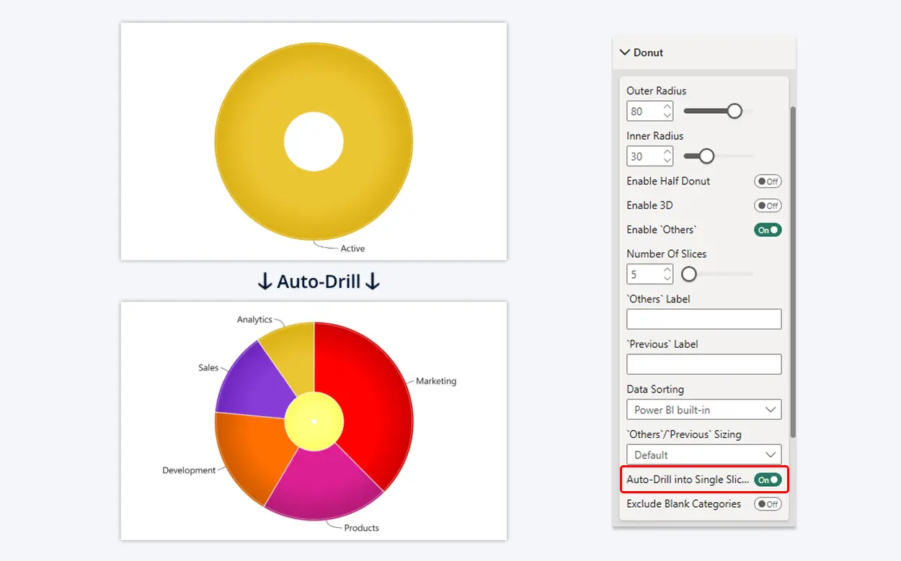
Task: Enable the Half Donut toggle
Action: (x=767, y=181)
